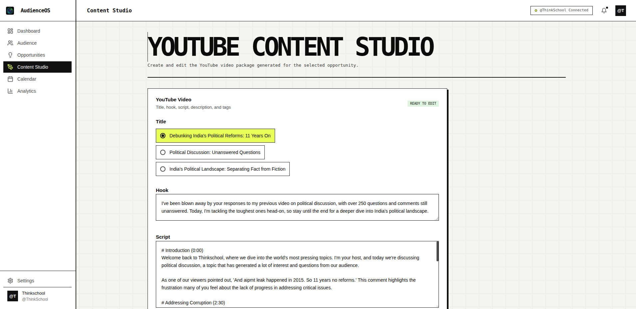
Task: Click the AudienceOS logo icon
Action: point(10,11)
